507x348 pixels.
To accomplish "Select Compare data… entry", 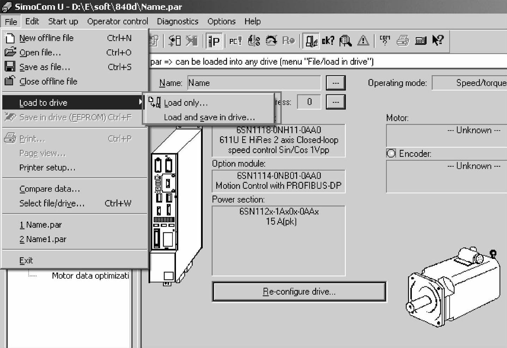I will tap(75, 189).
